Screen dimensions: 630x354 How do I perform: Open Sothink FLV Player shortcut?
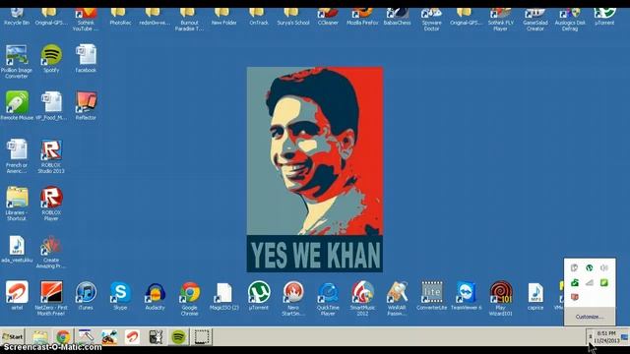coord(501,20)
